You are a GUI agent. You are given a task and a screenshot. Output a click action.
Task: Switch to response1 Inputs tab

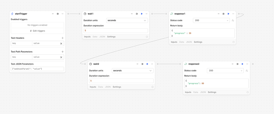click(174, 42)
